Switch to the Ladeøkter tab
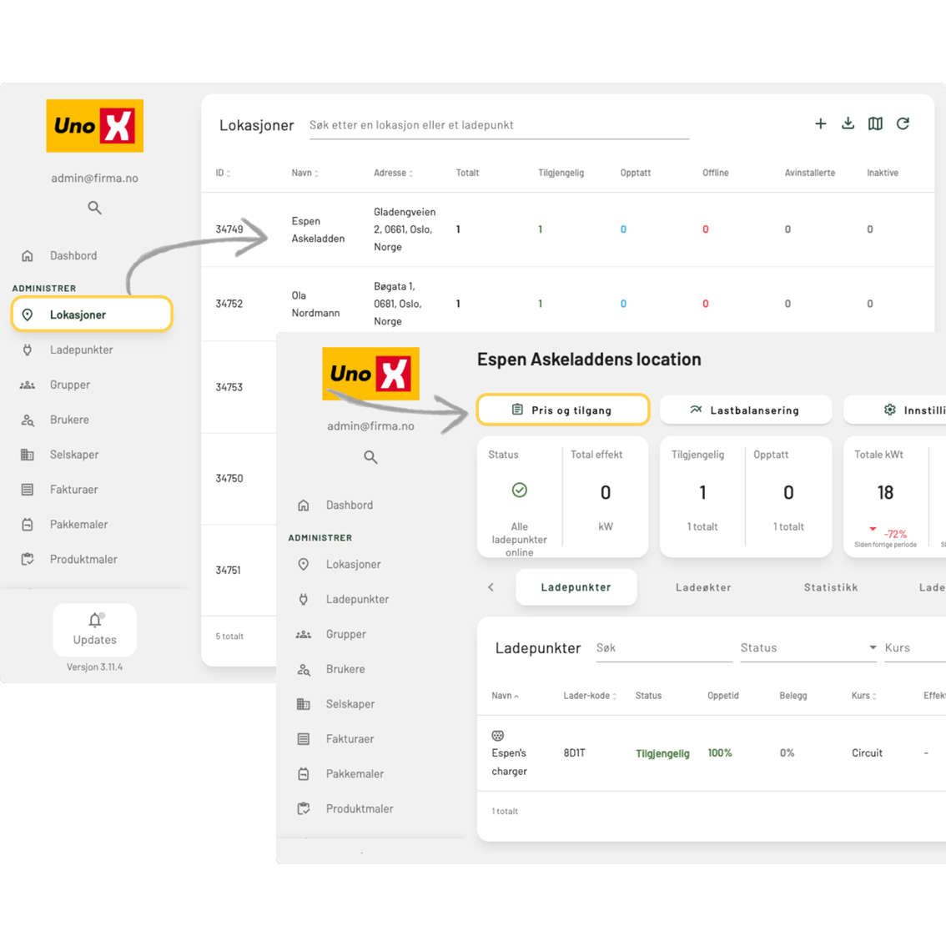Image resolution: width=946 pixels, height=946 pixels. (703, 587)
